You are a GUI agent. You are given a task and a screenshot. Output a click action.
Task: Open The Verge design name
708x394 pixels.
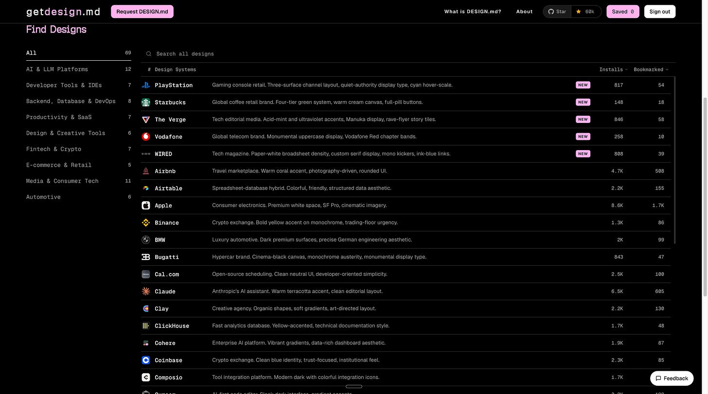click(170, 120)
